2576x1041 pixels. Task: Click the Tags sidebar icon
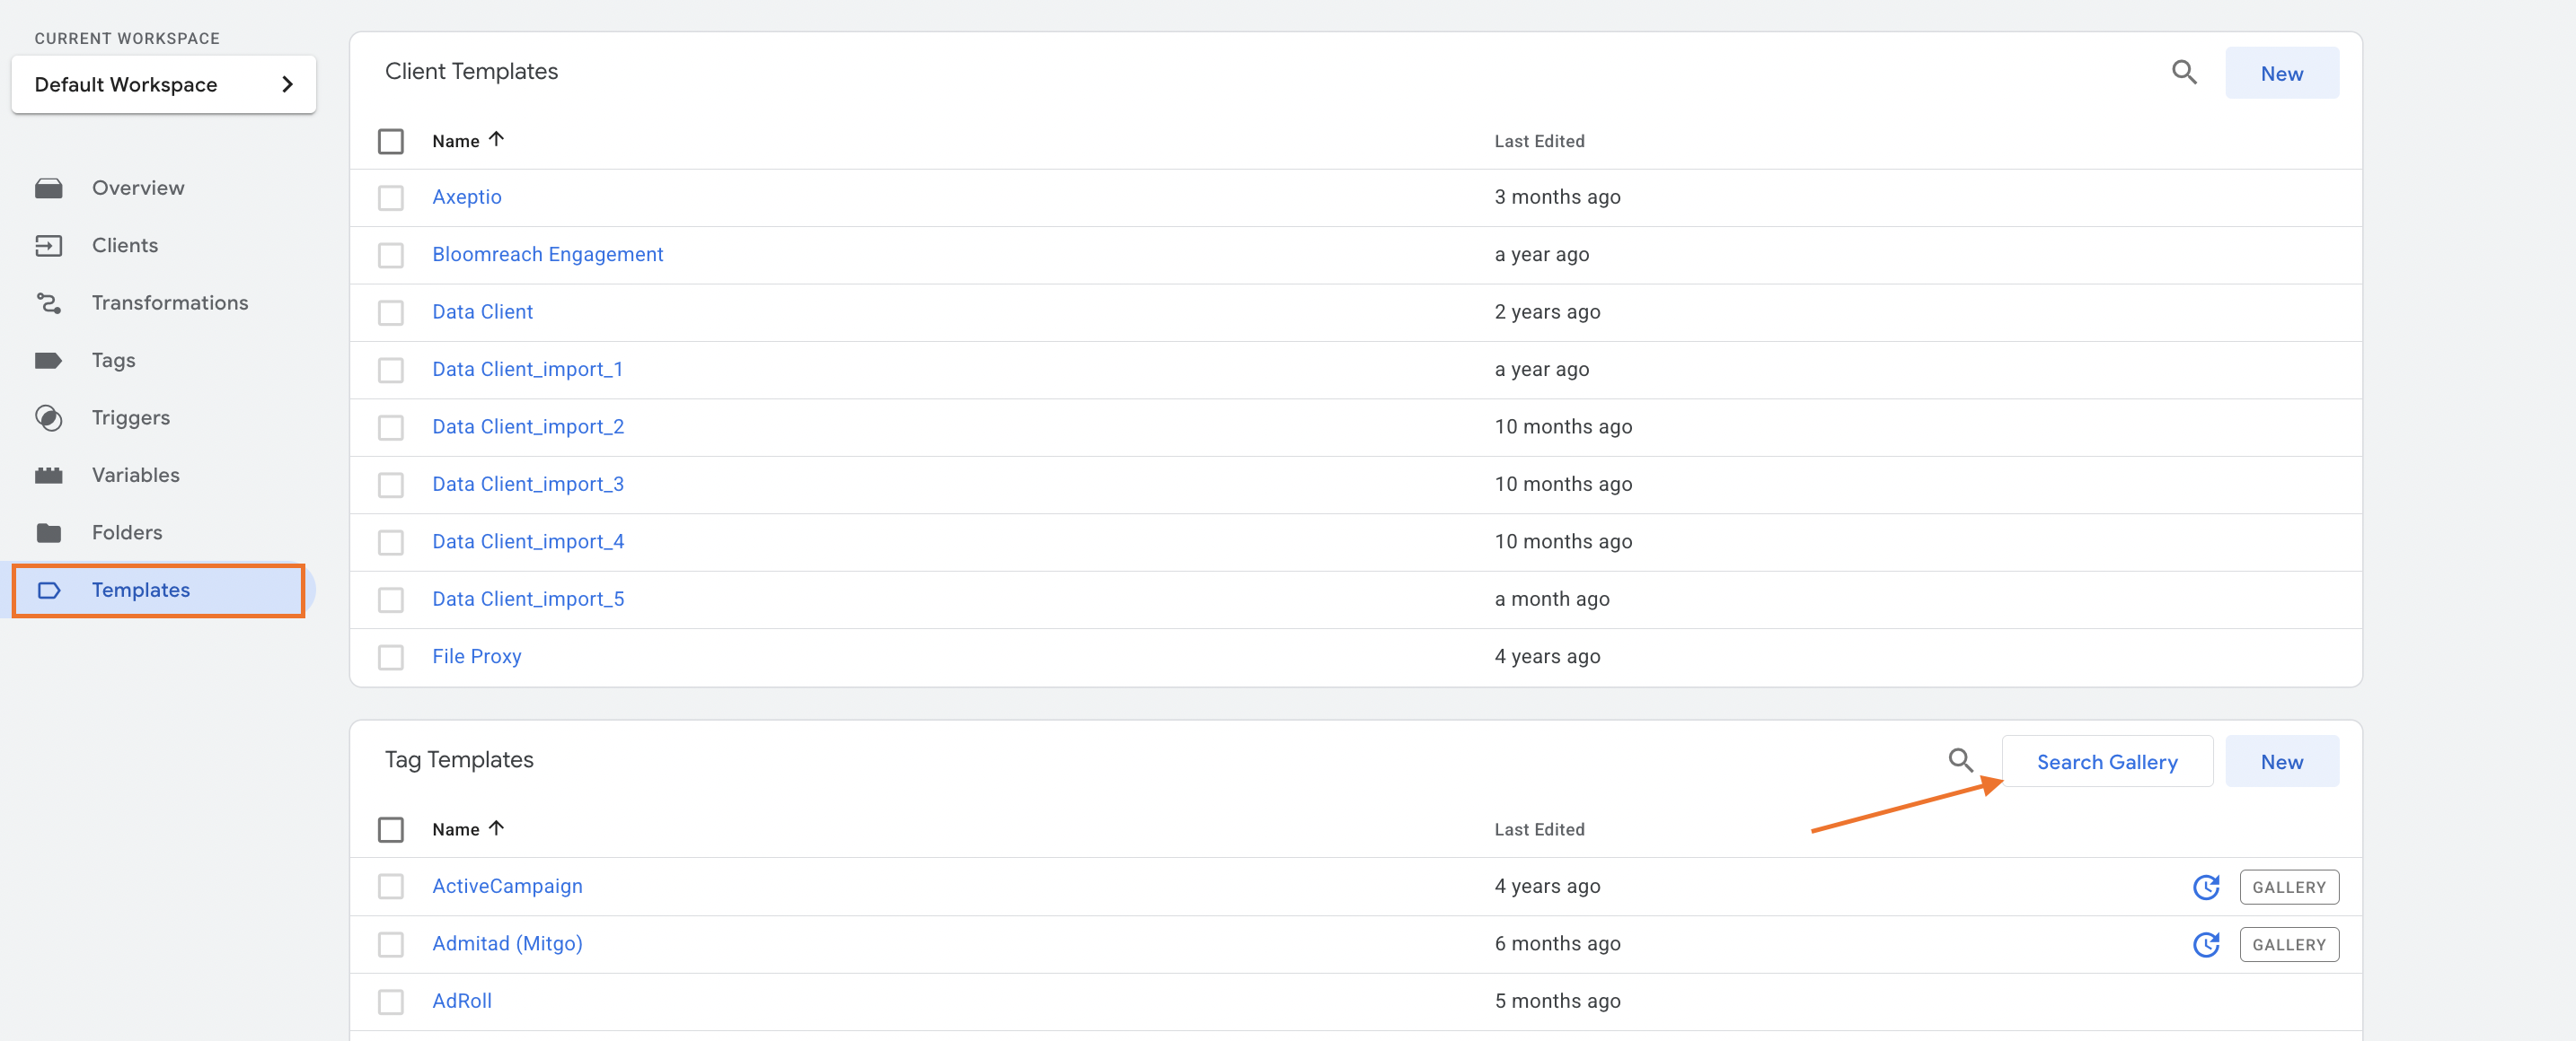click(48, 361)
